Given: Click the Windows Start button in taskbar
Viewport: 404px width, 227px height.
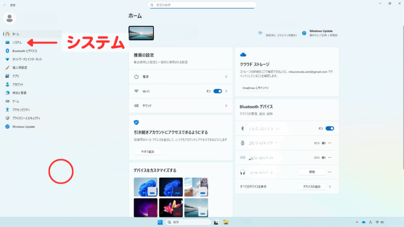Looking at the screenshot, I should click(x=160, y=222).
